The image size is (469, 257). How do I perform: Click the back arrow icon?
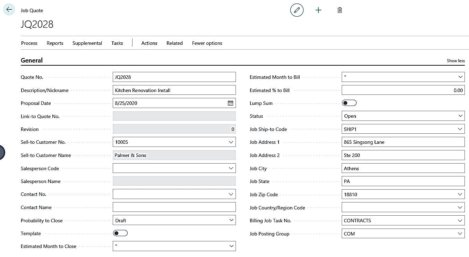[x=9, y=10]
